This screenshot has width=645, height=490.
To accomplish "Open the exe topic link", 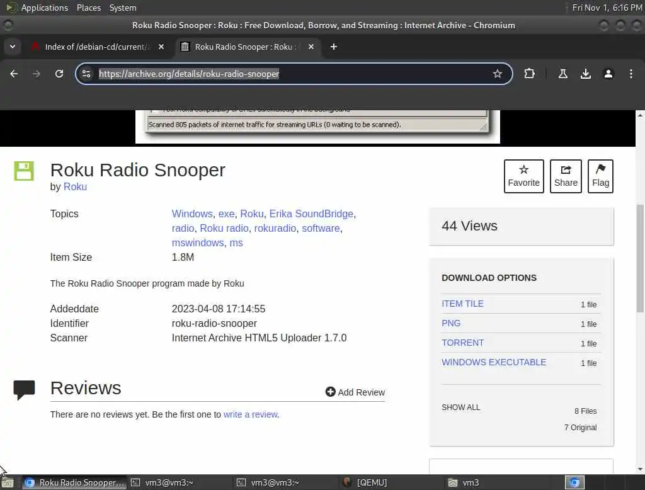I will [x=226, y=214].
